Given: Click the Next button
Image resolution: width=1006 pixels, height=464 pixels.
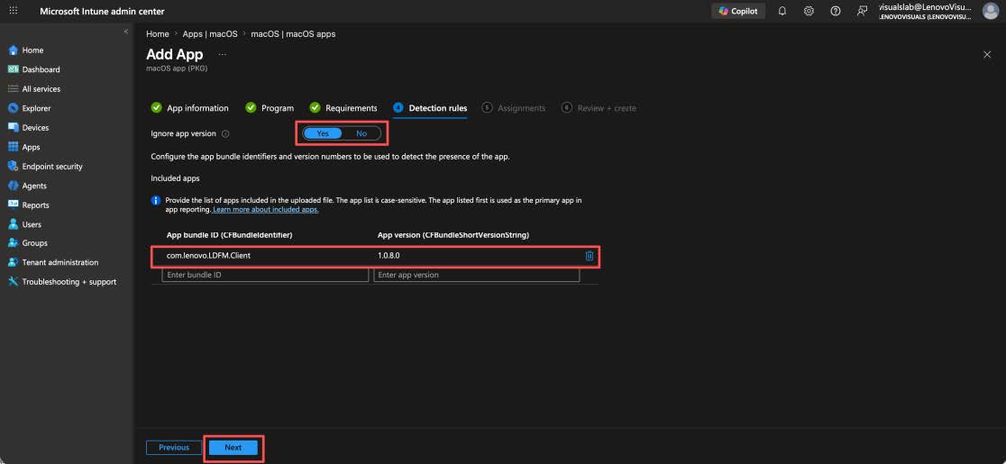Looking at the screenshot, I should (x=233, y=448).
